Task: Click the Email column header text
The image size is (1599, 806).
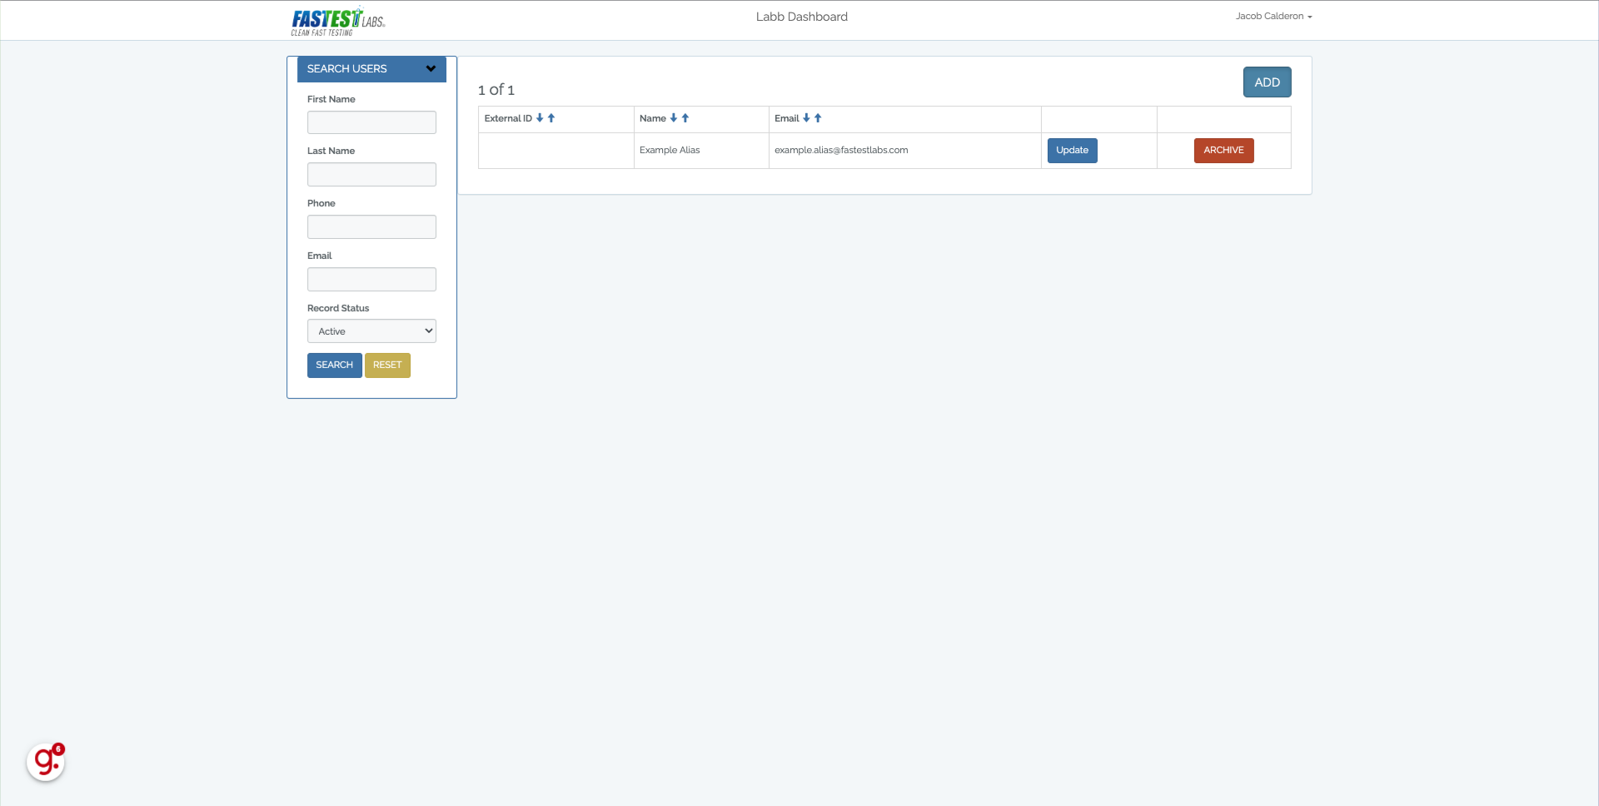Action: [787, 118]
